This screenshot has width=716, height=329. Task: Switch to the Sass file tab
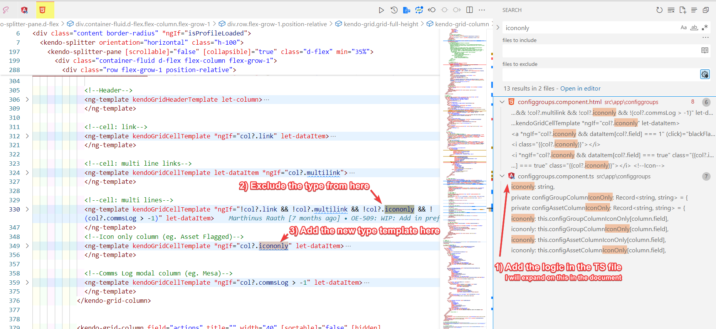tap(6, 10)
